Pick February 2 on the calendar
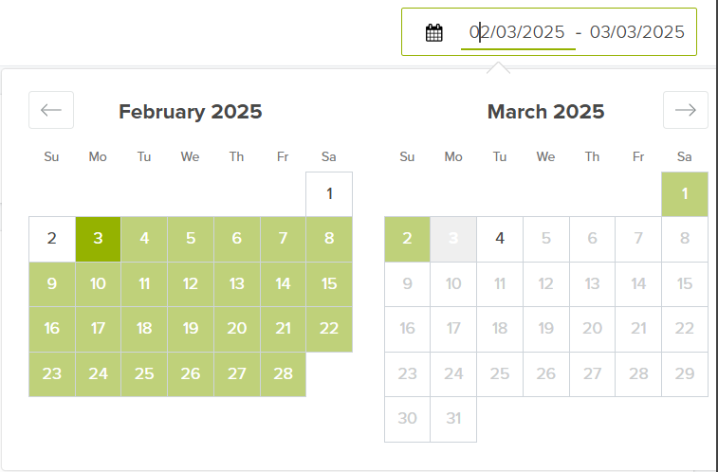The height and width of the screenshot is (472, 718). (52, 239)
